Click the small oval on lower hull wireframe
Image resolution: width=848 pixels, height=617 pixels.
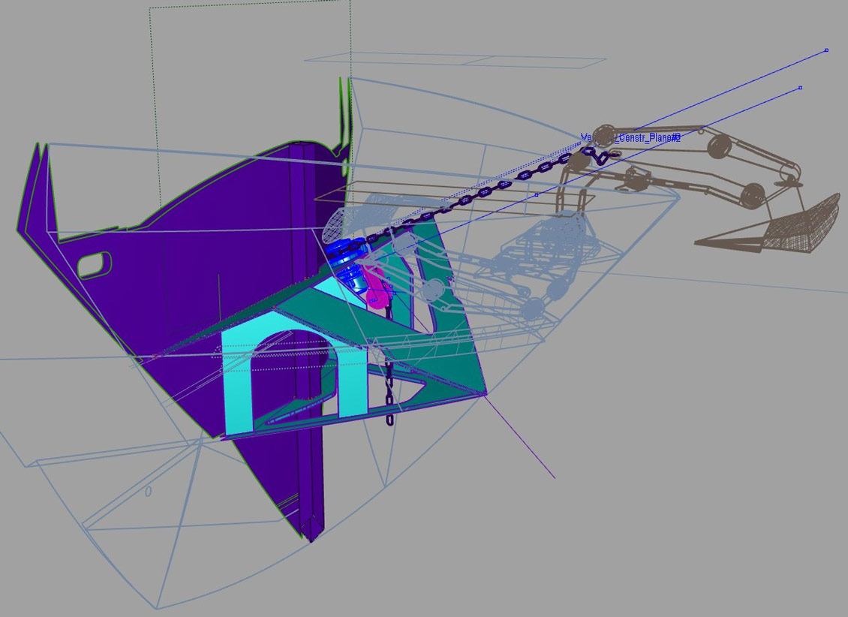pos(148,492)
